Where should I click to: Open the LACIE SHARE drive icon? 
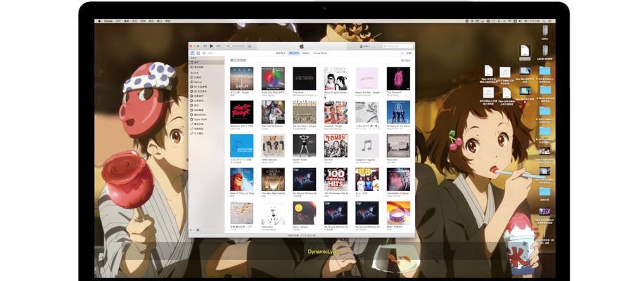point(545,51)
